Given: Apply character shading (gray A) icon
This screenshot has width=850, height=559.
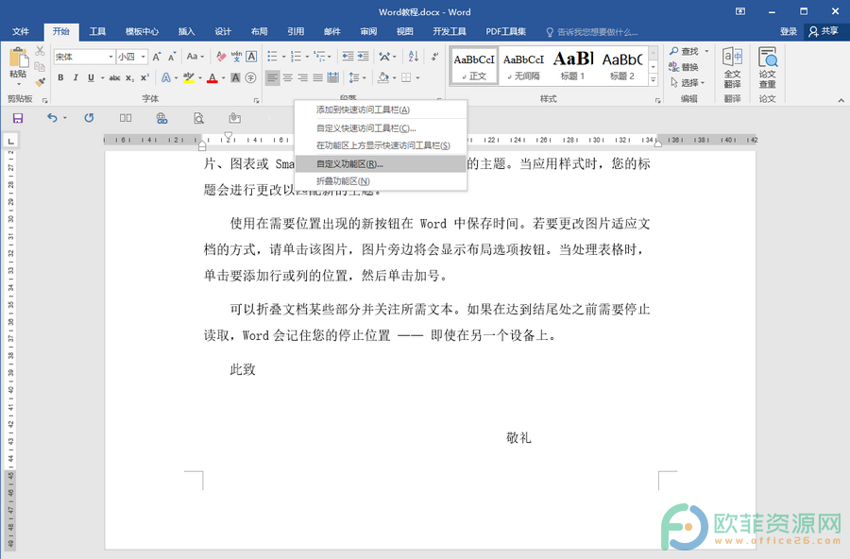Looking at the screenshot, I should (x=235, y=78).
